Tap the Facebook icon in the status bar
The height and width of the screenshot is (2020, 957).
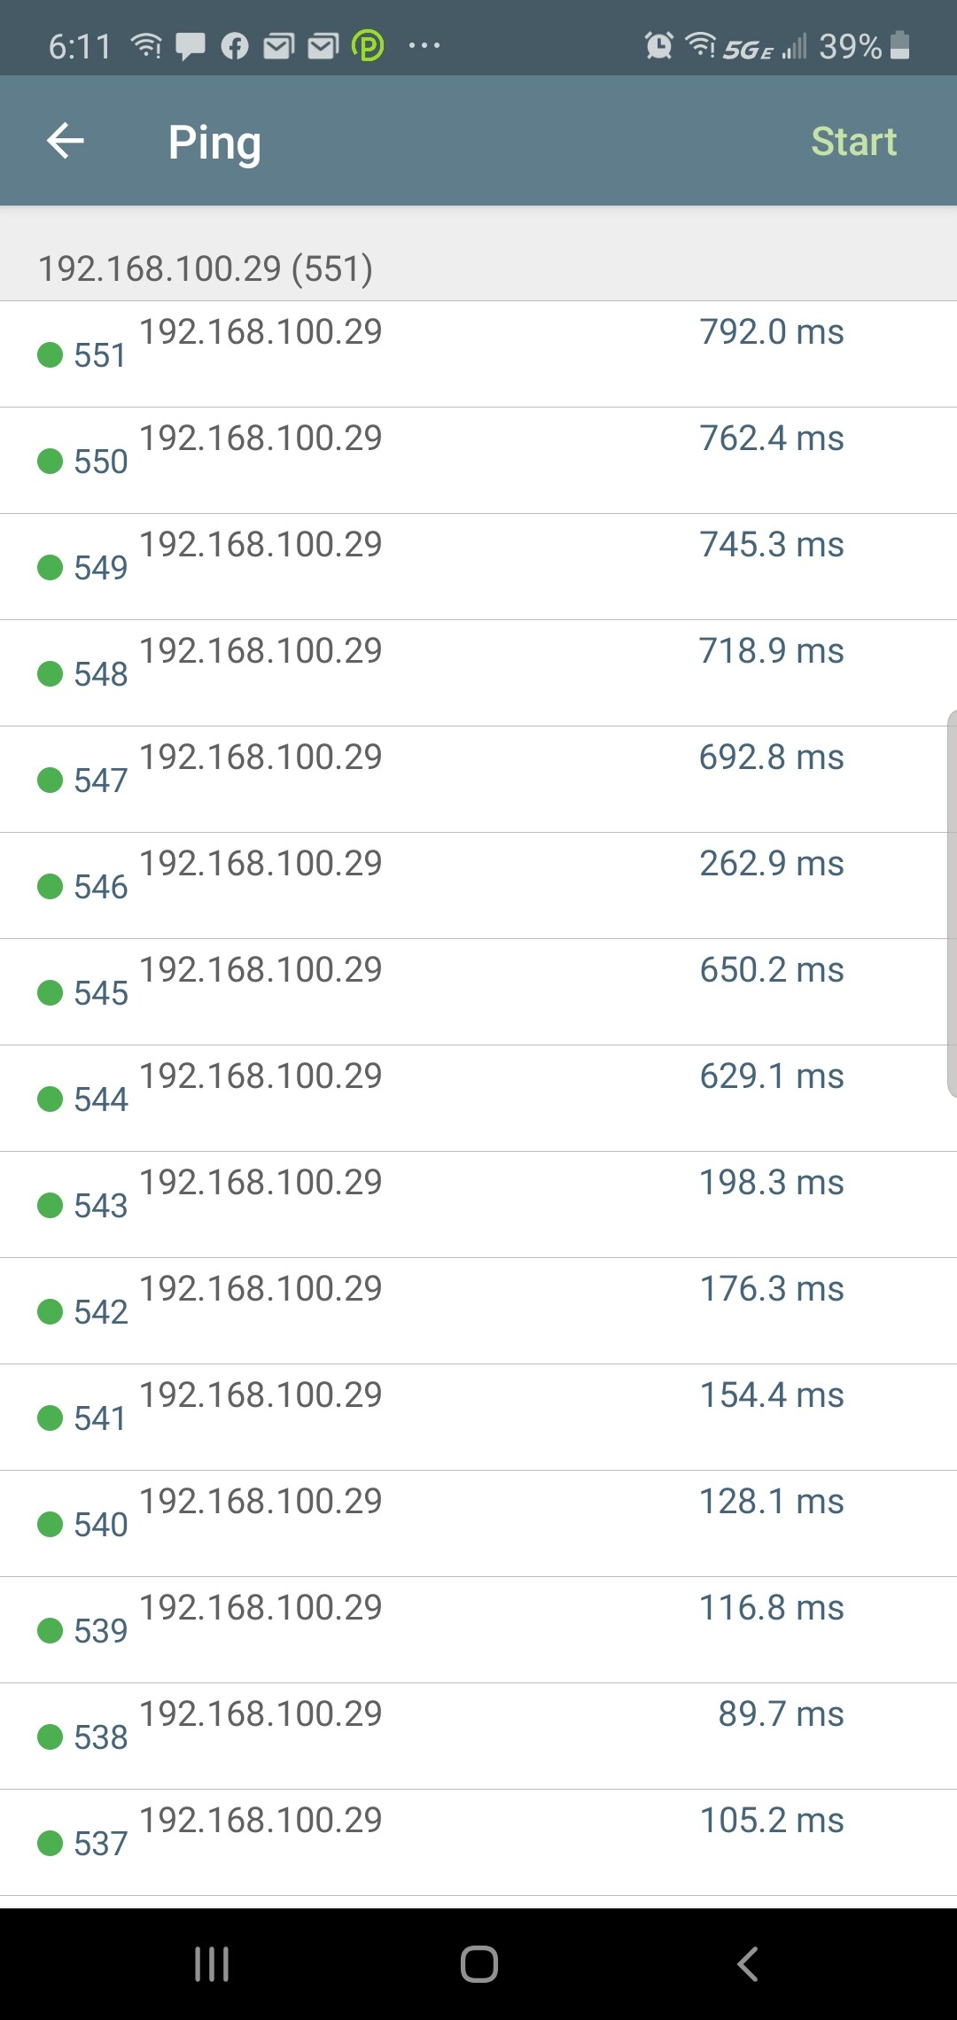click(235, 44)
